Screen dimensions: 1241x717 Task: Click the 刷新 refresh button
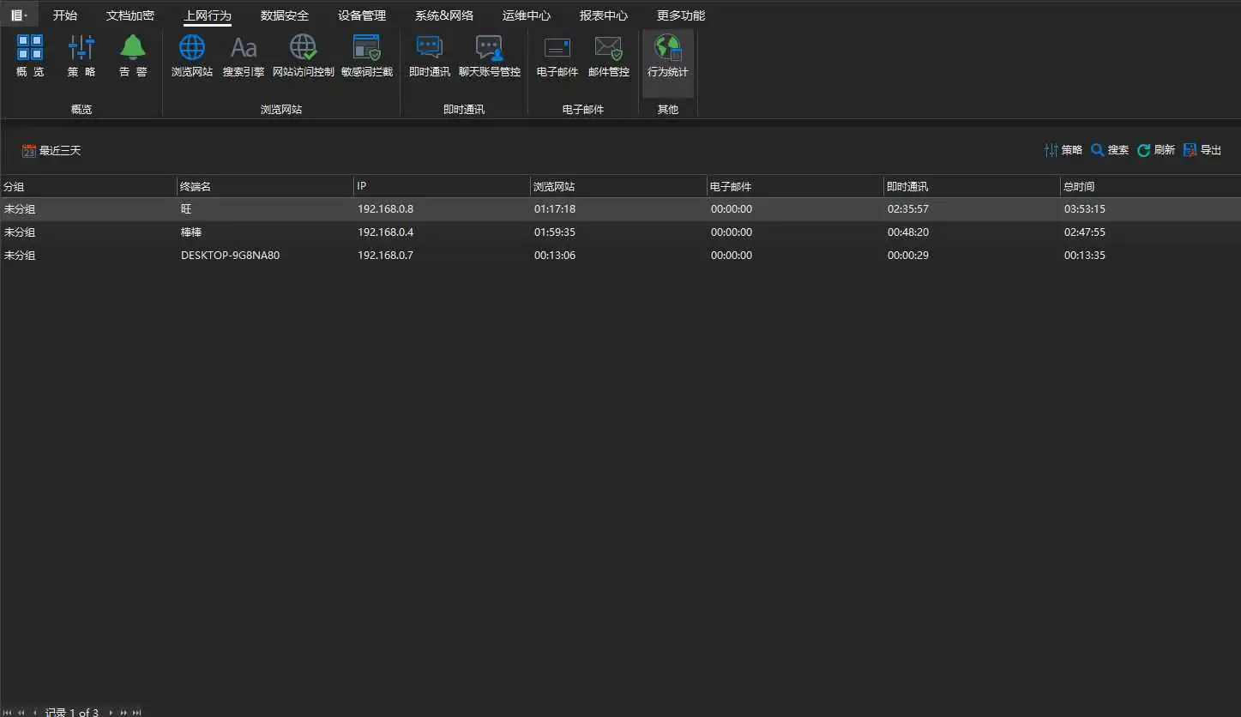tap(1155, 150)
